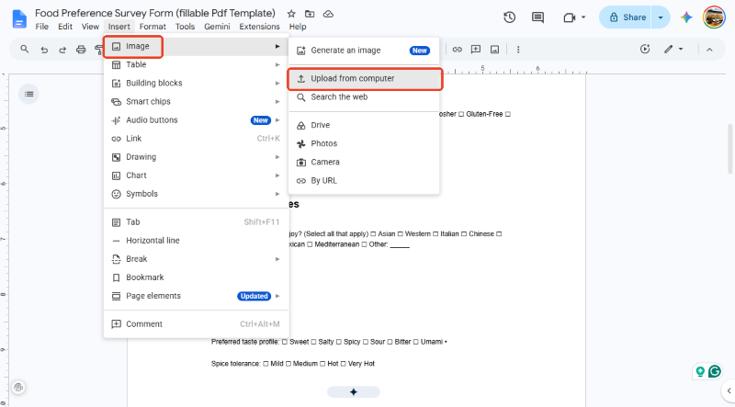Tick the Mild spice tolerance checkbox
The width and height of the screenshot is (735, 407).
[x=266, y=364]
